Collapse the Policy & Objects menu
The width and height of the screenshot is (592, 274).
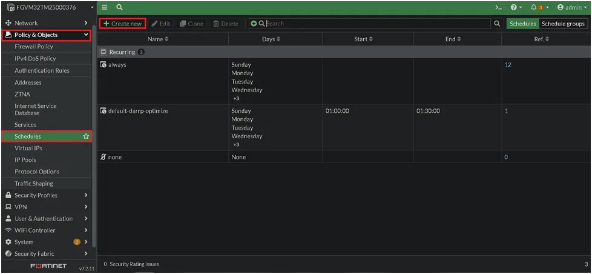pyautogui.click(x=47, y=35)
